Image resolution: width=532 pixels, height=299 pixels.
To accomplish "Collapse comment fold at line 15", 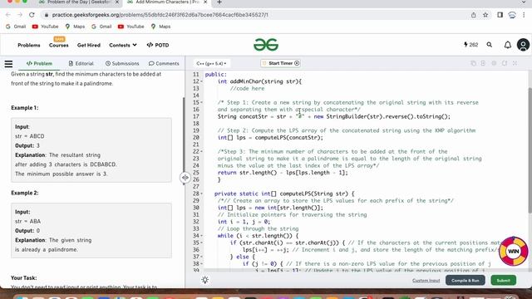I will [x=201, y=102].
